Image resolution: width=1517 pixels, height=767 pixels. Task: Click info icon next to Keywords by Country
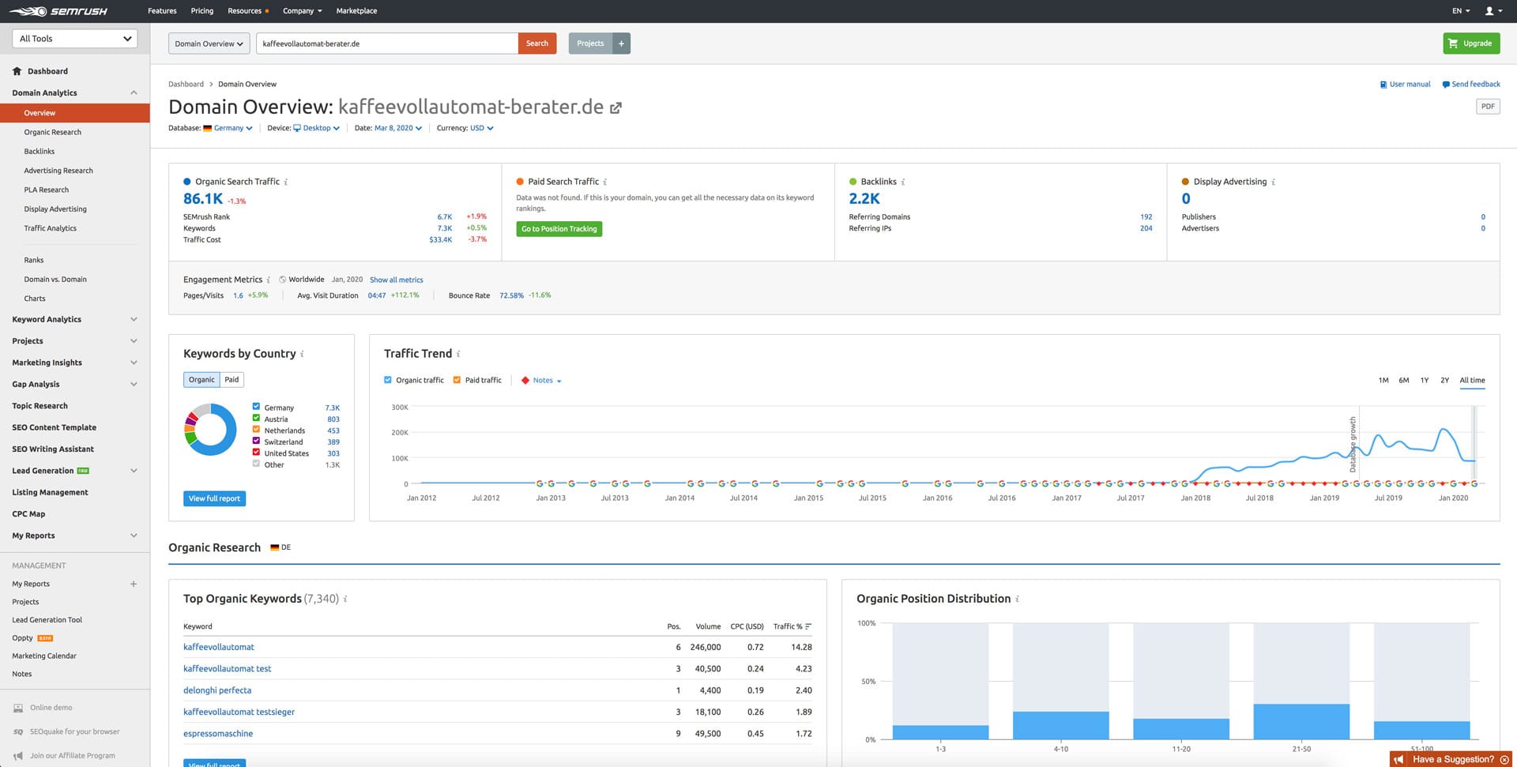(303, 354)
